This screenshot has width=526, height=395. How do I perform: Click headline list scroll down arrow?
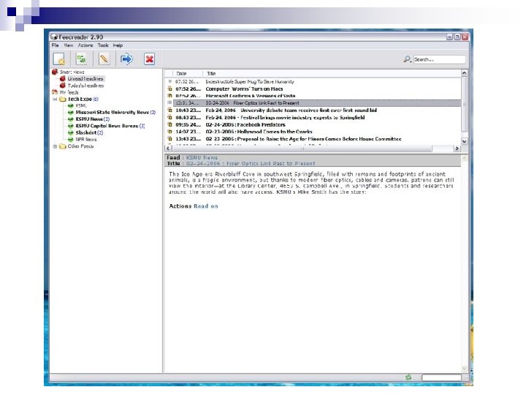coord(465,141)
